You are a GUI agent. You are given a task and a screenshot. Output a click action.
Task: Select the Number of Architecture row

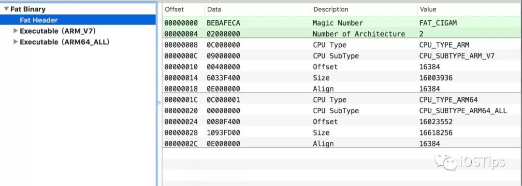342,34
